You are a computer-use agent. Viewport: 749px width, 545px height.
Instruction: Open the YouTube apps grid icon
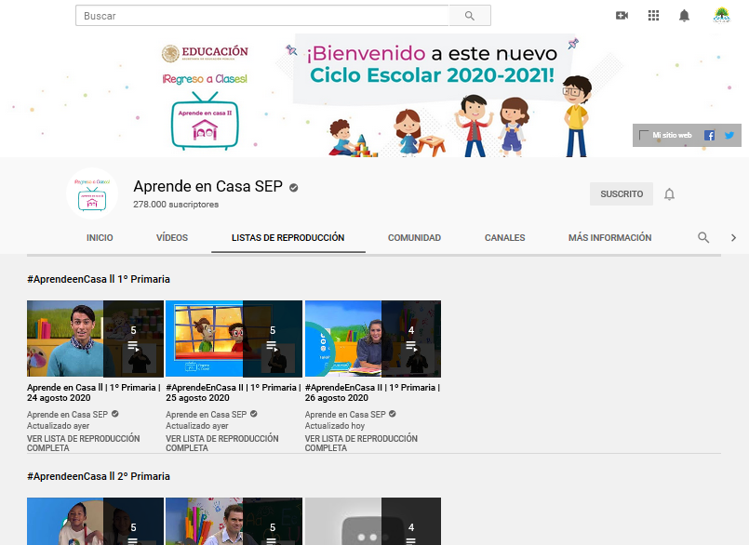(x=653, y=16)
